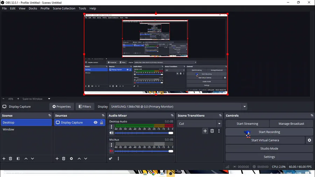Select the Window scene
This screenshot has width=315, height=177.
click(26, 129)
